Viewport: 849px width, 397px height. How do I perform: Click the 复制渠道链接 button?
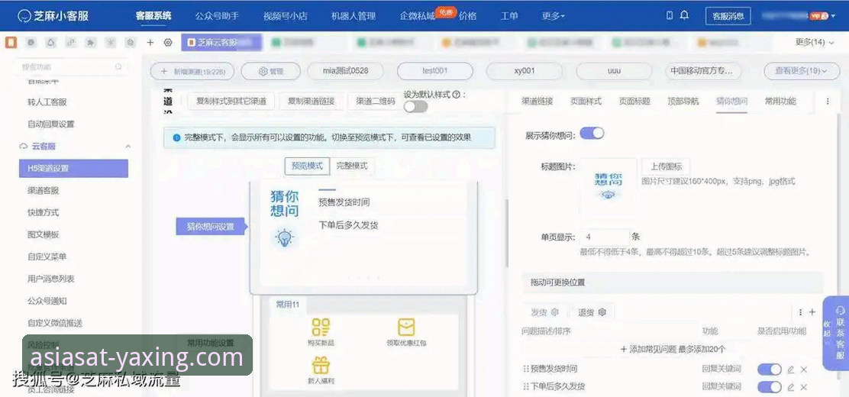click(311, 102)
